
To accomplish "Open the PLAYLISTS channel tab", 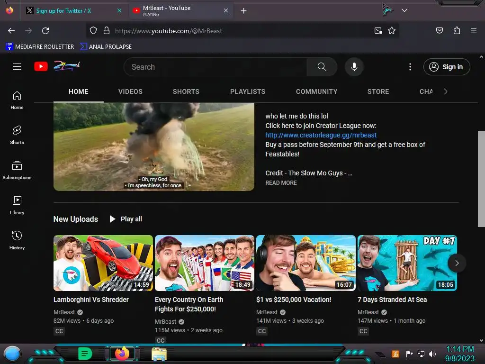I will point(248,91).
